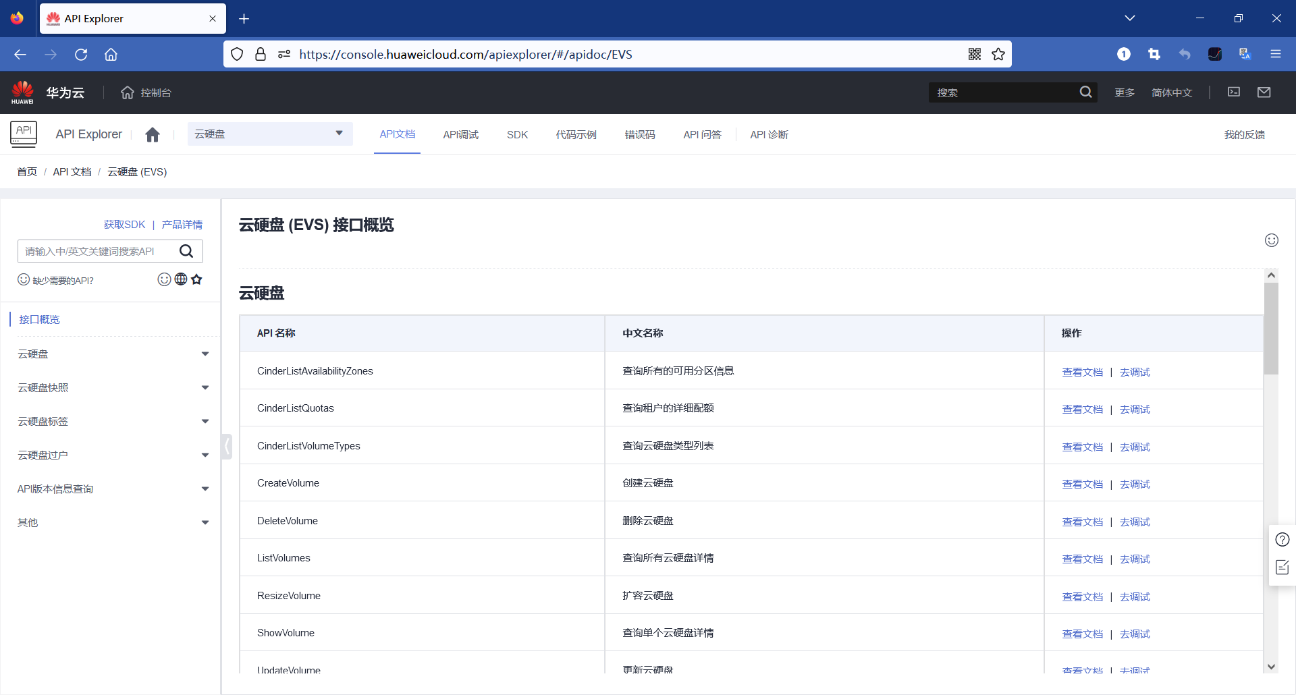Switch to the API 诊断 tab

click(769, 135)
